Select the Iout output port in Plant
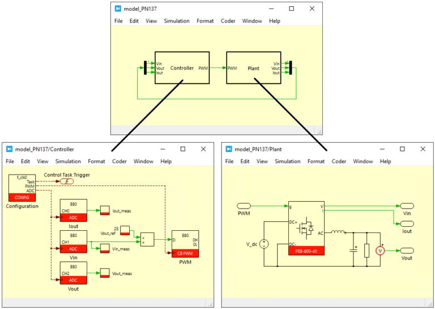 tap(407, 224)
